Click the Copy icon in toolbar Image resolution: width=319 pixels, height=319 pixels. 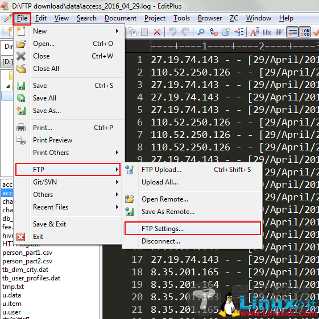132,32
